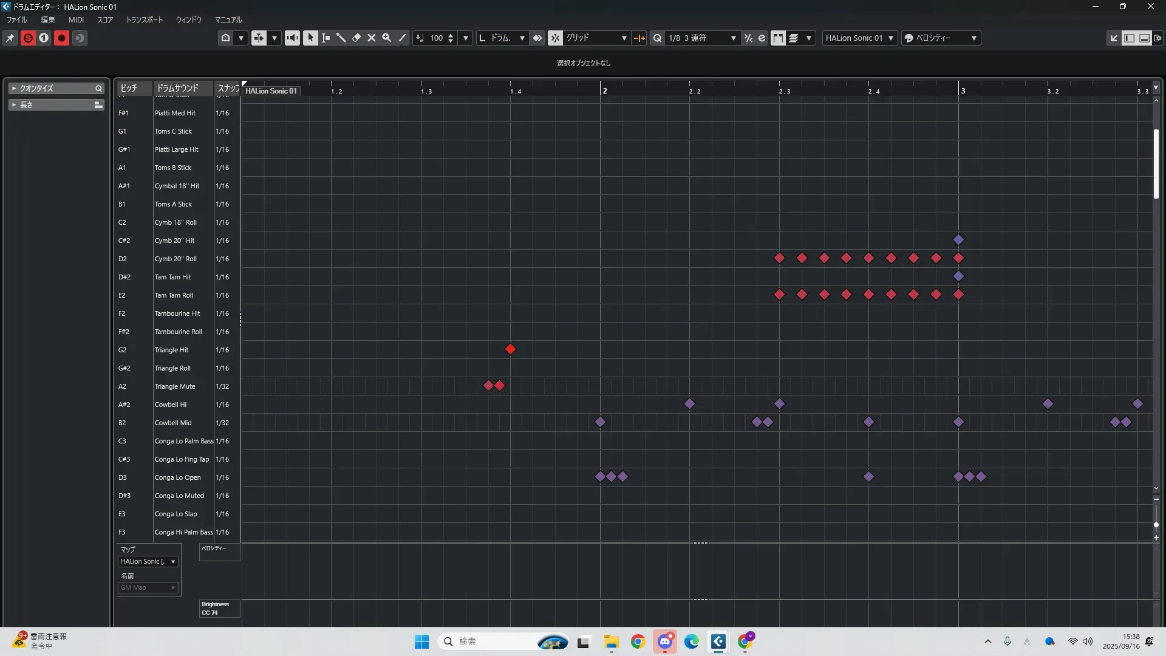Toggle the red Solo Editor button
The width and height of the screenshot is (1166, 656).
tap(28, 38)
